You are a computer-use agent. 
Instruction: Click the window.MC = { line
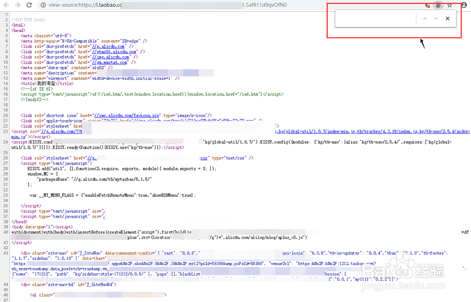(43, 174)
